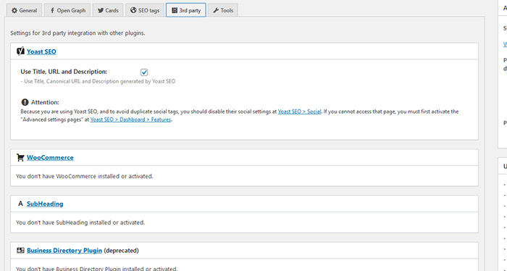Open the SubHeading plugin link
The width and height of the screenshot is (507, 271).
coord(45,204)
